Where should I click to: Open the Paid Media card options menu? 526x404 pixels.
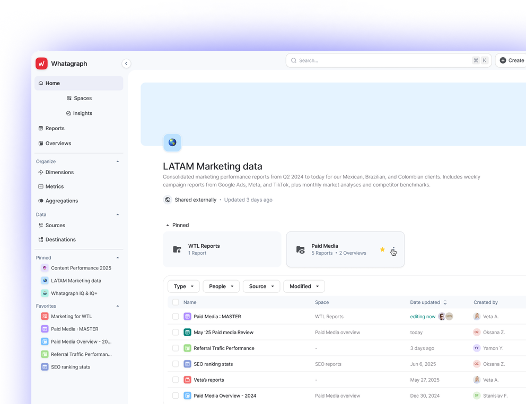393,249
